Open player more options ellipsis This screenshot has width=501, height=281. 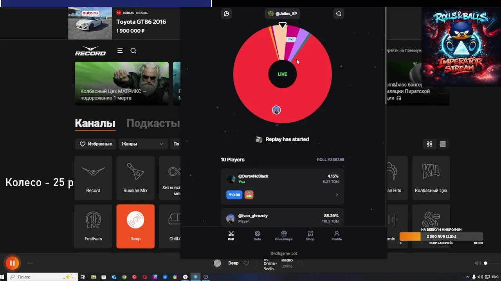tap(30, 263)
